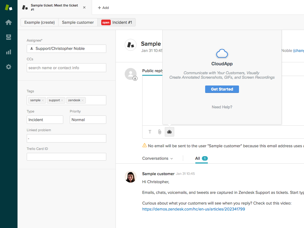Open a new ticket with the Add tab
This screenshot has width=304, height=228.
coord(103,7)
